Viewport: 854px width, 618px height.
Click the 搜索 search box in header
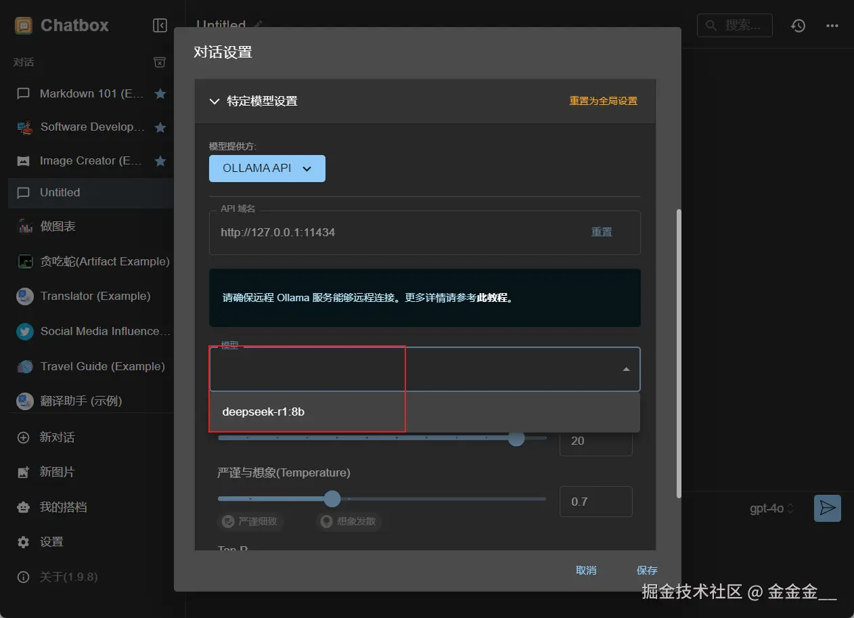click(734, 26)
